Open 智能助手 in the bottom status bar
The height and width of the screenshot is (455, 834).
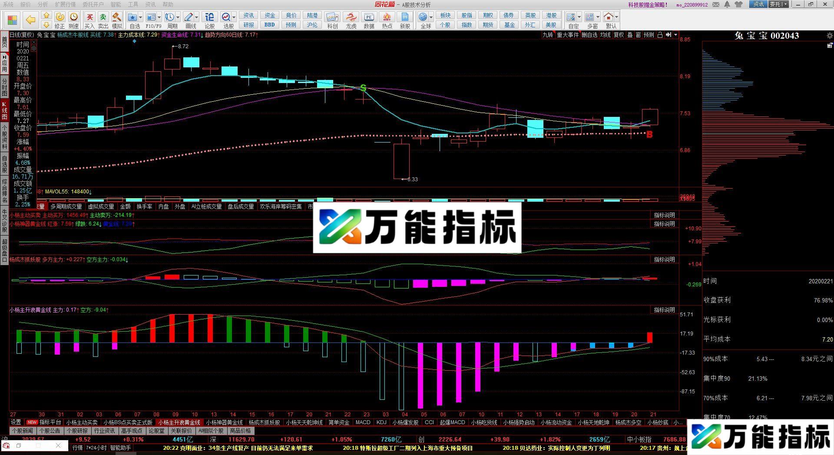coord(121,448)
